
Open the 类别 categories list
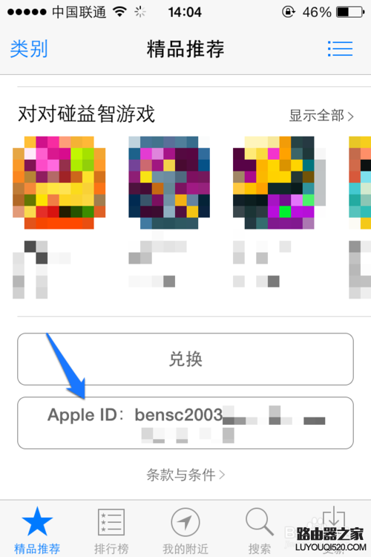29,49
